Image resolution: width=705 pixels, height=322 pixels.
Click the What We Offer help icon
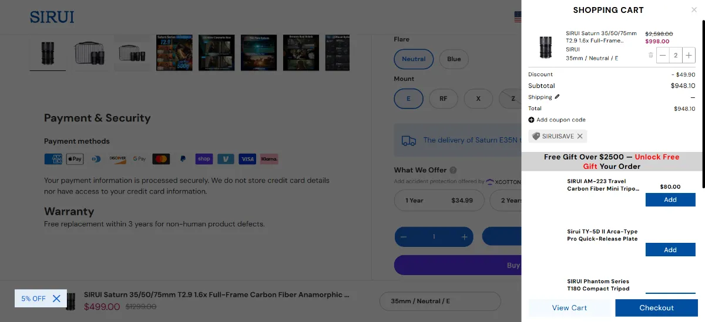[453, 170]
